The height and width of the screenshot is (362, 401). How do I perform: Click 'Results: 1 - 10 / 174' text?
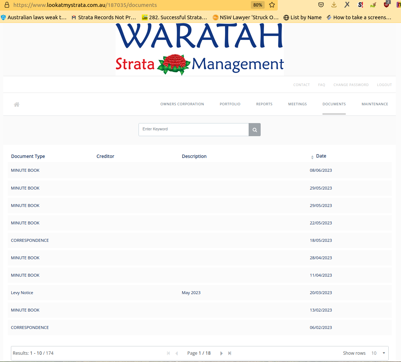tap(33, 353)
